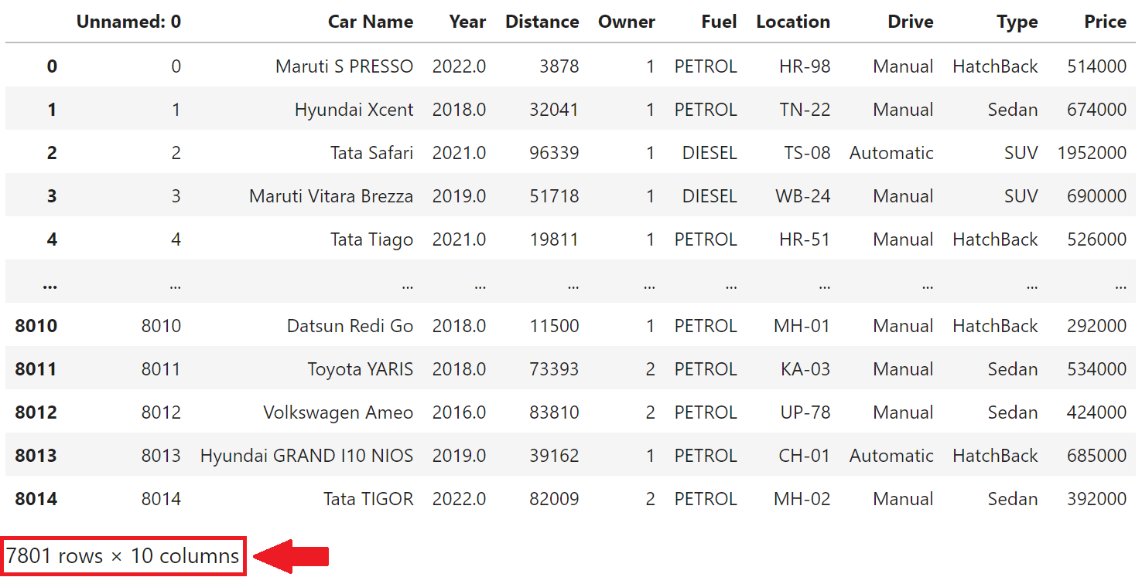This screenshot has height=577, width=1142.
Task: Click the location code HR-51
Action: point(805,239)
